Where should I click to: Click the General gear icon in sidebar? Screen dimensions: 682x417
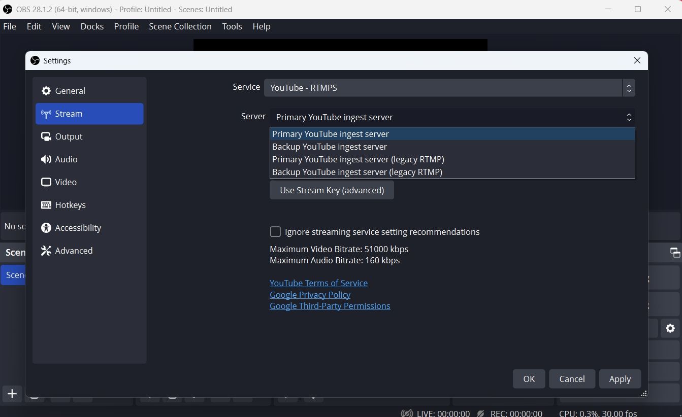(x=46, y=90)
